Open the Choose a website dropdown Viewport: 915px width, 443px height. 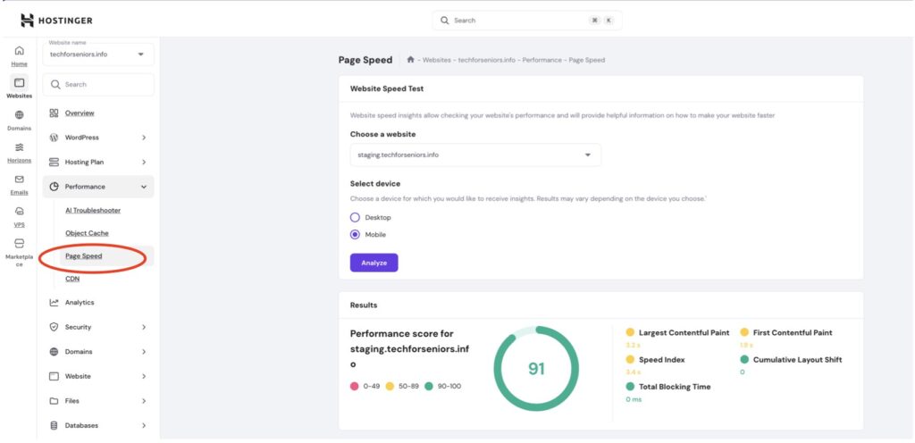pos(474,155)
